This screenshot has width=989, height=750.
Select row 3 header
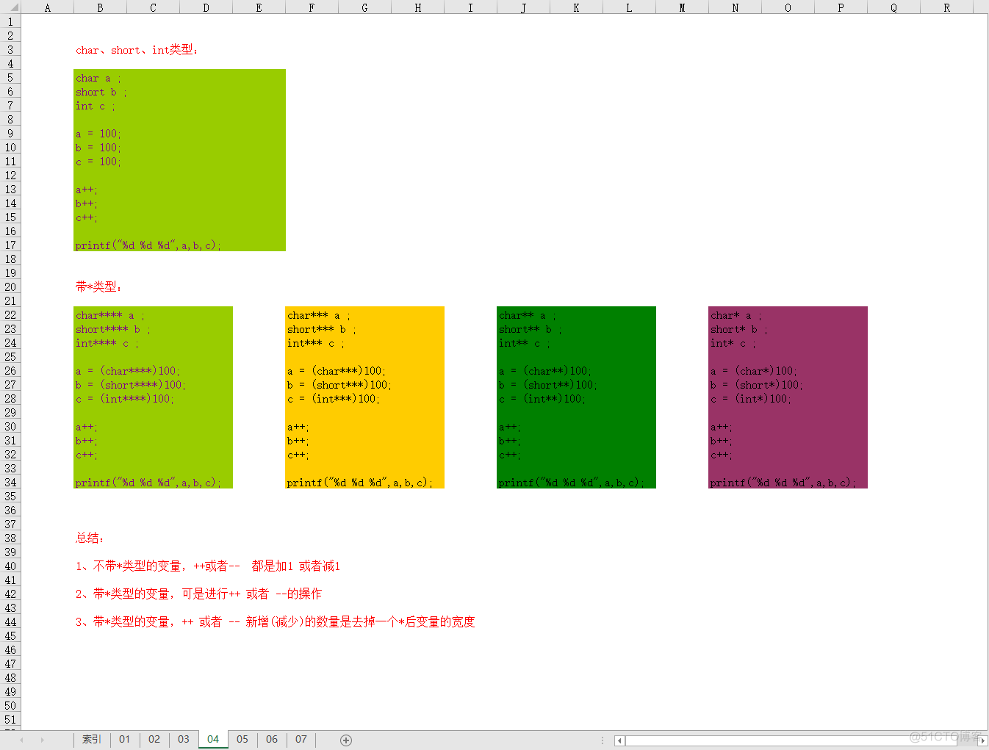pos(10,50)
